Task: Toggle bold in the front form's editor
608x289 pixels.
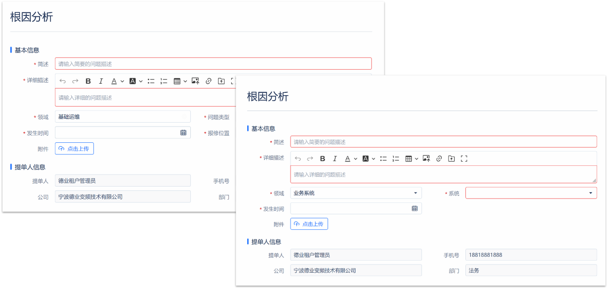Action: click(x=323, y=159)
